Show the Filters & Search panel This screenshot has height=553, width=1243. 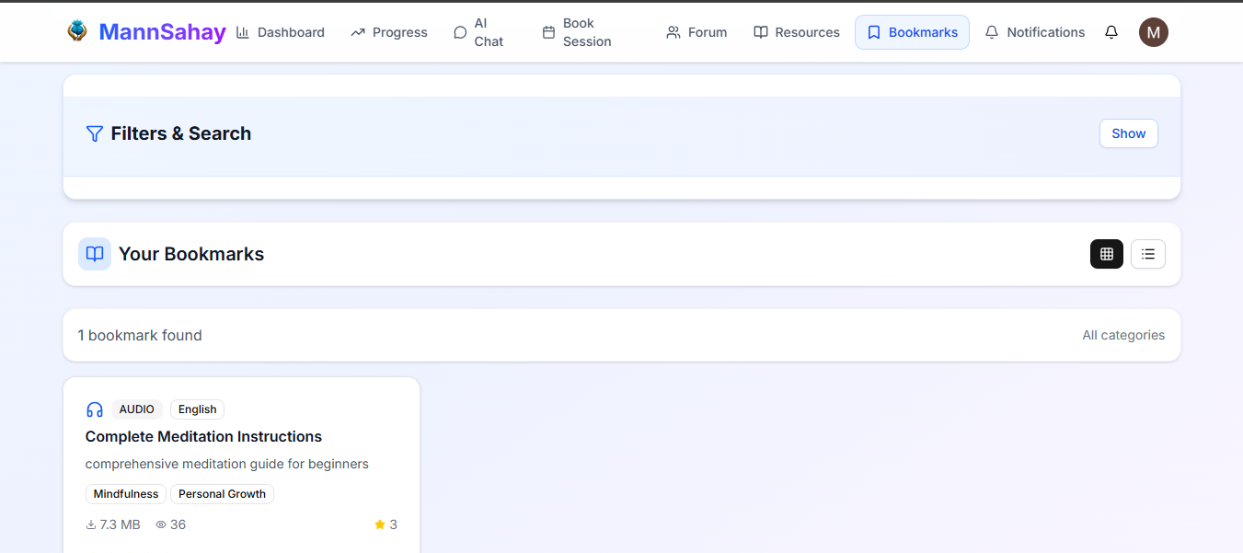[1129, 133]
